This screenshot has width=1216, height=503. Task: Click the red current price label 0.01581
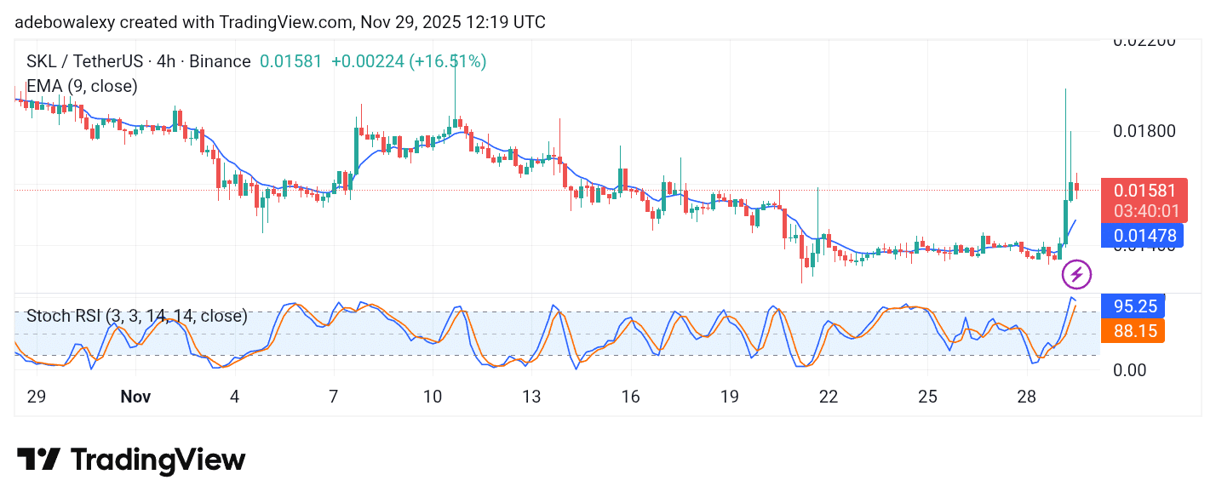[1144, 191]
